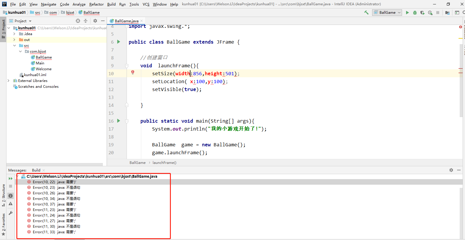Toggle the Favorites side tool window

(3, 225)
